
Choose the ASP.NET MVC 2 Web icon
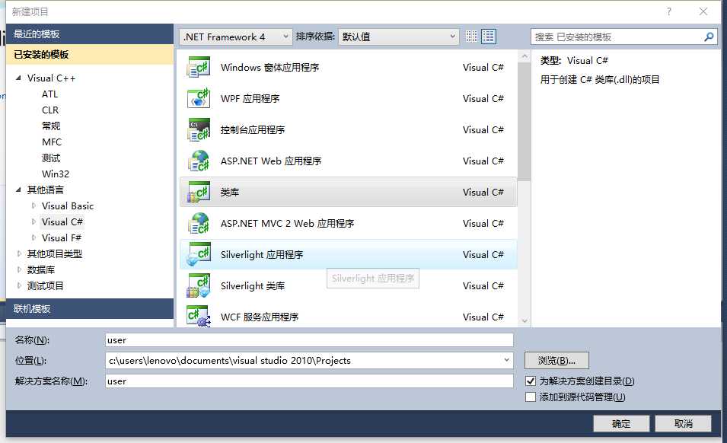tap(199, 223)
